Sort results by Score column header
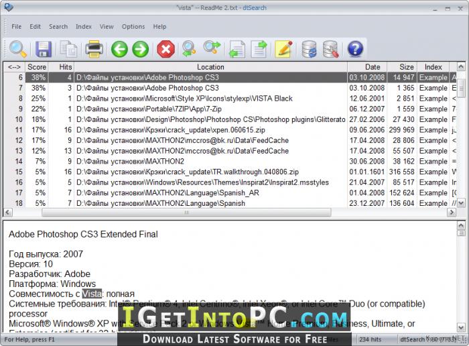The height and width of the screenshot is (346, 469). [37, 67]
